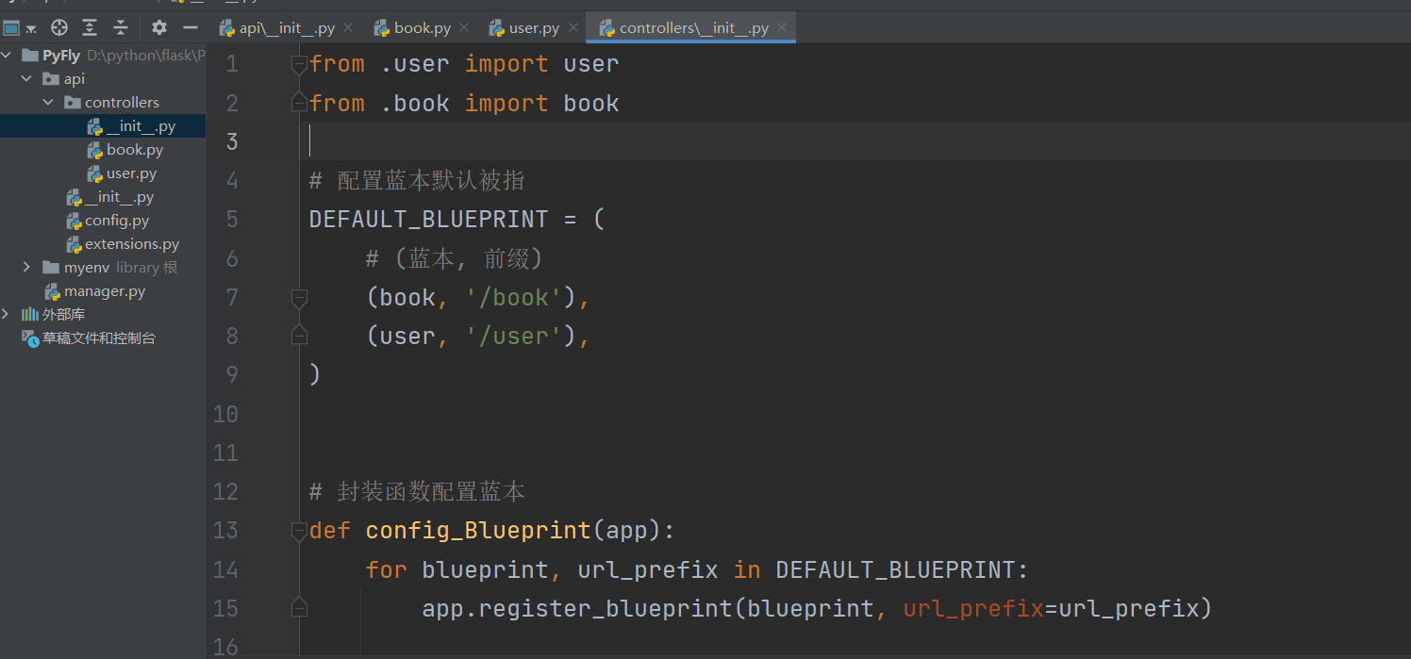Click line number 13 in gutter
This screenshot has height=659, width=1411.
226,531
